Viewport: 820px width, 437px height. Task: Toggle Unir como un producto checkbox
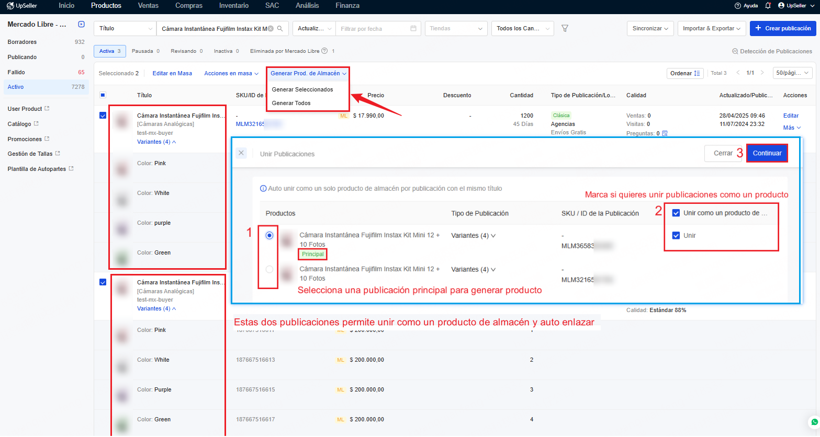(x=676, y=213)
